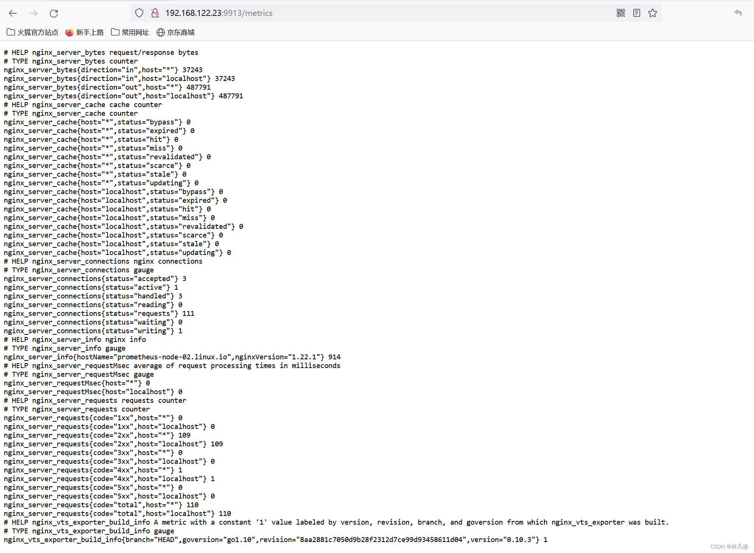This screenshot has width=754, height=553.
Task: Click the line '# HELP nginx_server_bytes request/response bytes'
Action: tap(101, 53)
